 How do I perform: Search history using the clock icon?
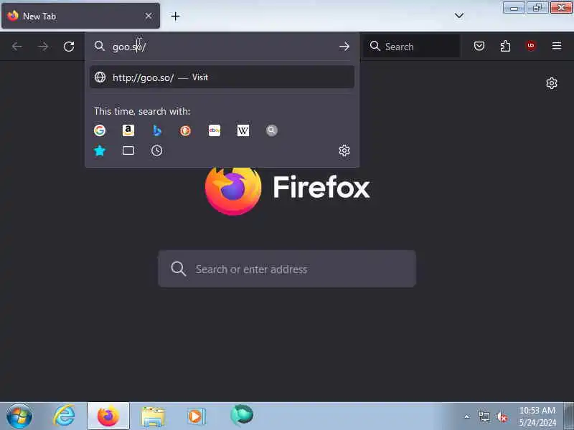(156, 150)
